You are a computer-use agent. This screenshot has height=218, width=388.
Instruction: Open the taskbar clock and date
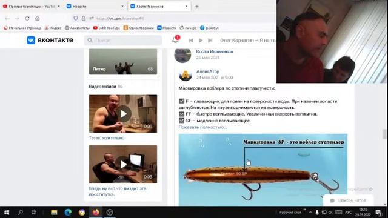(x=363, y=213)
